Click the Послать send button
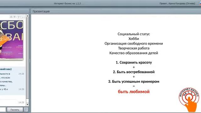Viewport: 201px width, 113px height. (x=15, y=110)
